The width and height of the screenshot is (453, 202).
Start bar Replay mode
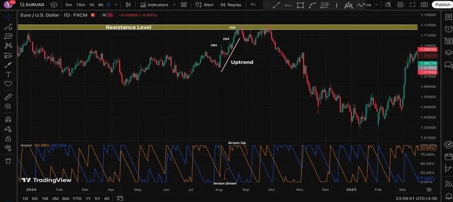click(x=230, y=4)
